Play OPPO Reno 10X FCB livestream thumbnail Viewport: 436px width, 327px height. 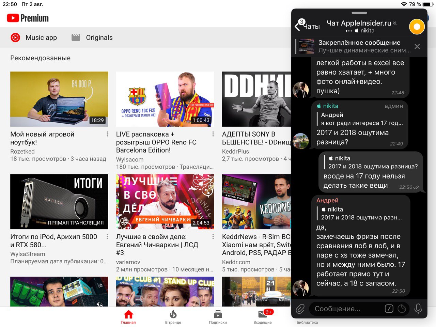165,99
